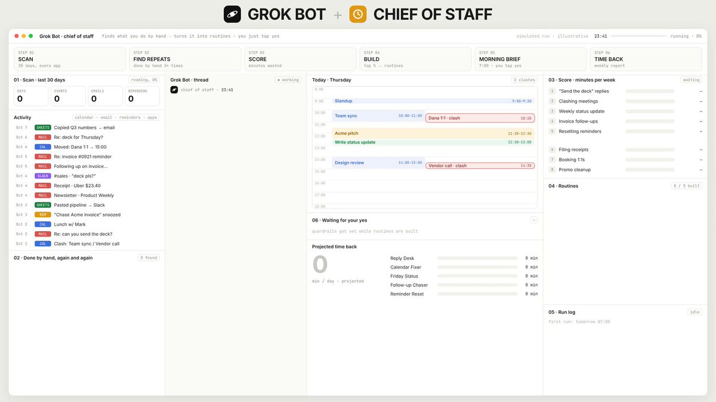Click the 2 clashes badge
Viewport: 716px width, 402px height.
tap(524, 80)
